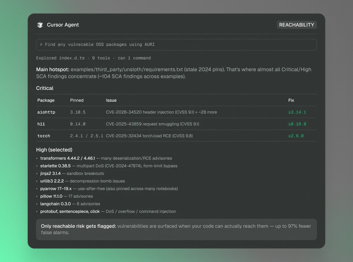Click the 'Main hotspot:' summary label

point(53,70)
